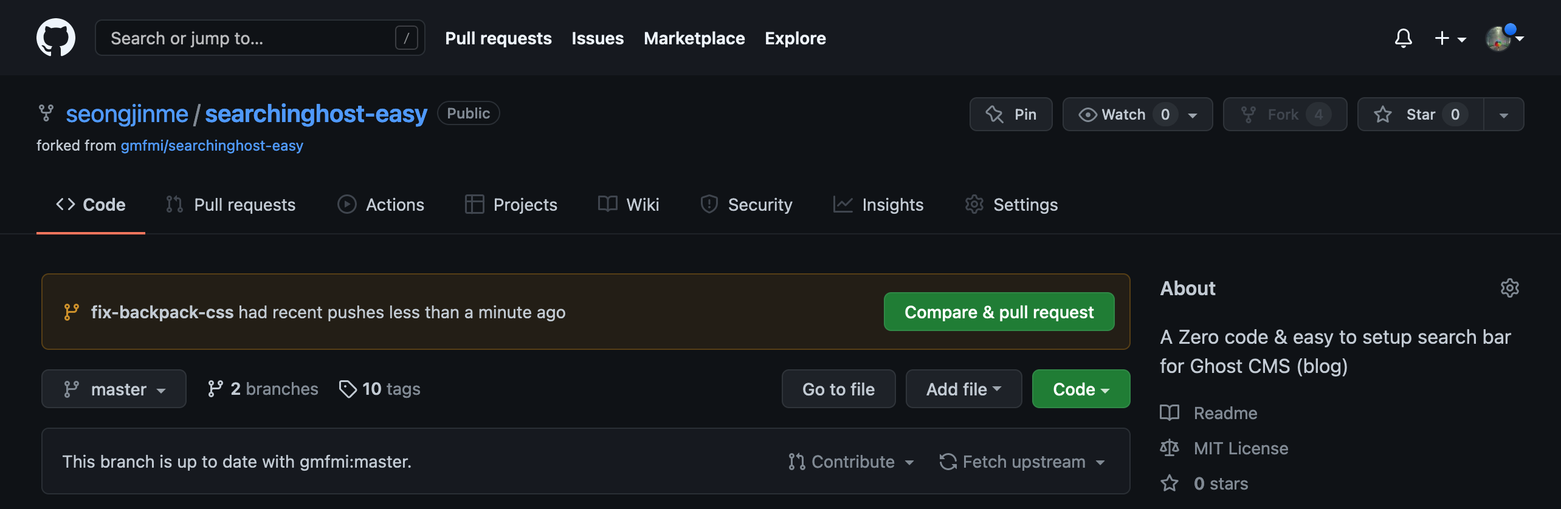Switch to the Insights tab
The width and height of the screenshot is (1561, 509).
click(x=878, y=205)
